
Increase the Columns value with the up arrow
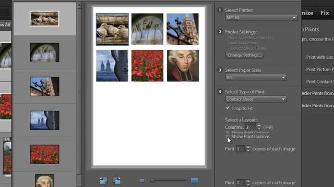coord(259,126)
